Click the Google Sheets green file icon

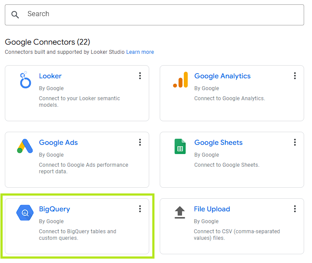(180, 147)
